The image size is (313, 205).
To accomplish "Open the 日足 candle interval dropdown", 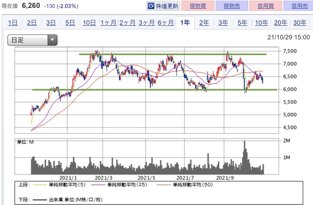I will point(32,40).
